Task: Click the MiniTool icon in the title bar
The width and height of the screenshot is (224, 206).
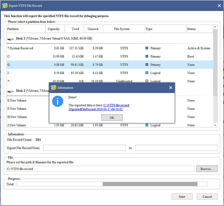Action: (5, 5)
